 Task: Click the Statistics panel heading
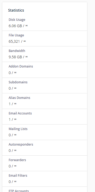(16, 10)
